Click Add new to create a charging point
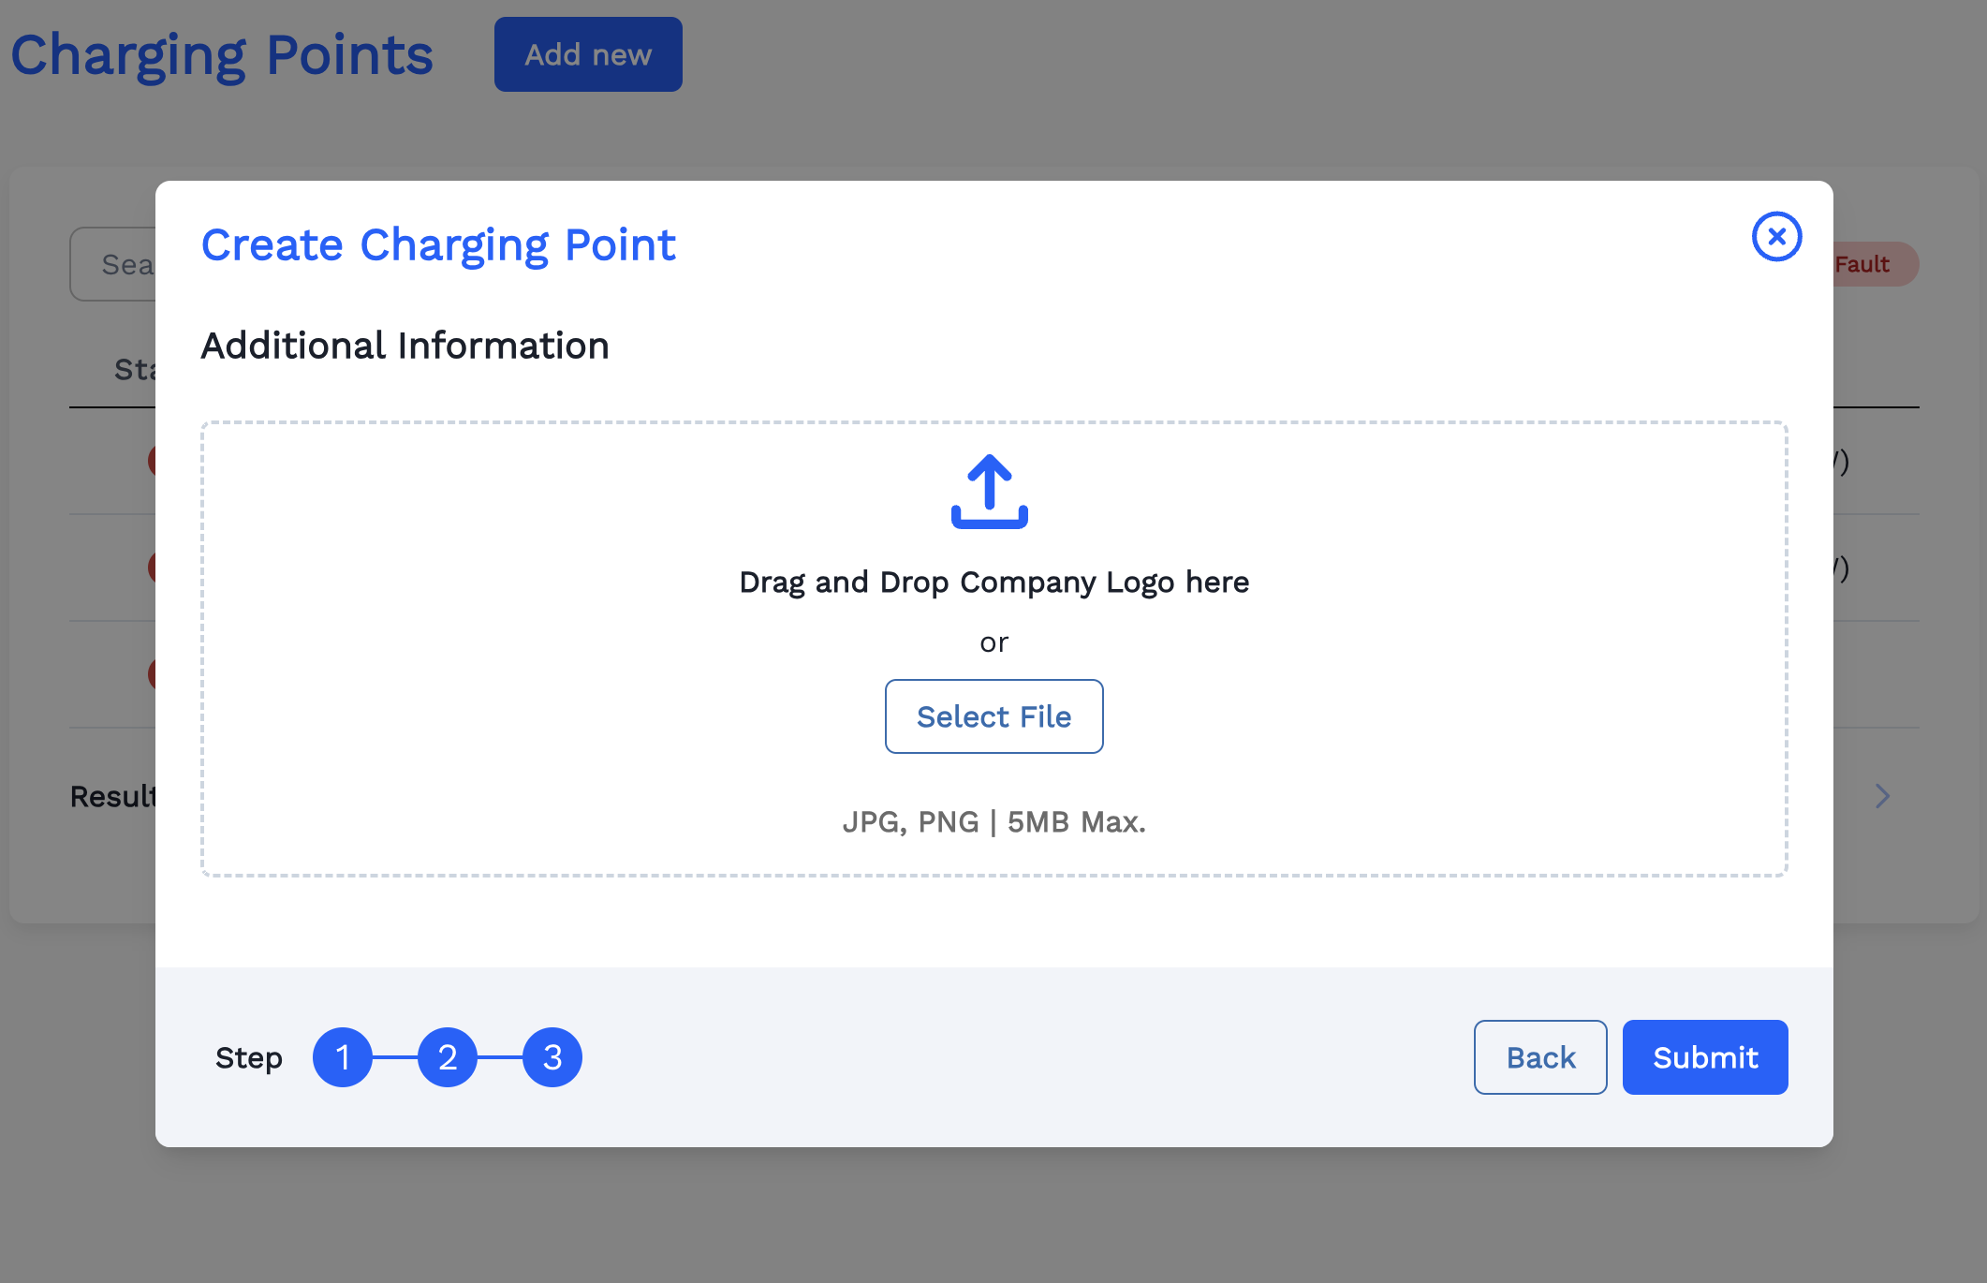 (x=588, y=53)
